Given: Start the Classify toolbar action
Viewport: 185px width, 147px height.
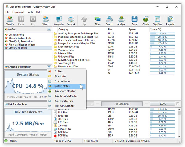Looking at the screenshot, I should [x=10, y=21].
